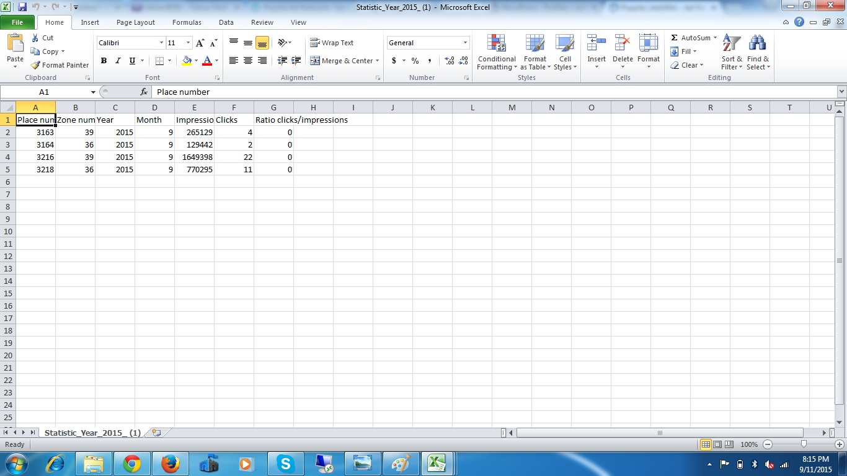Switch to the Page Layout tab
This screenshot has width=847, height=476.
(136, 22)
